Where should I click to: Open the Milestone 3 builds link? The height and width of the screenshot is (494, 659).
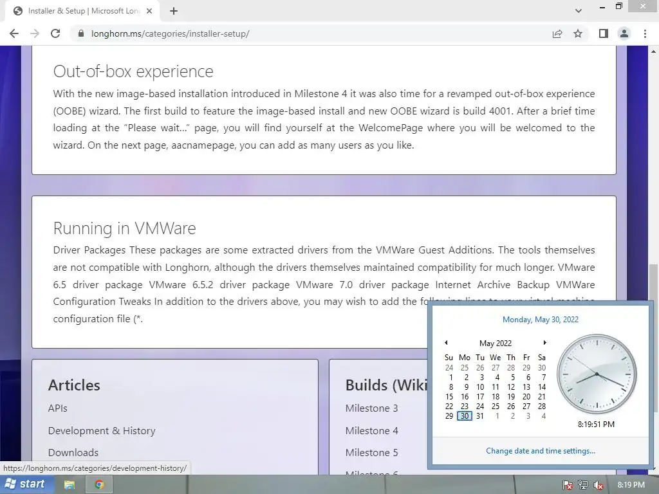[371, 408]
